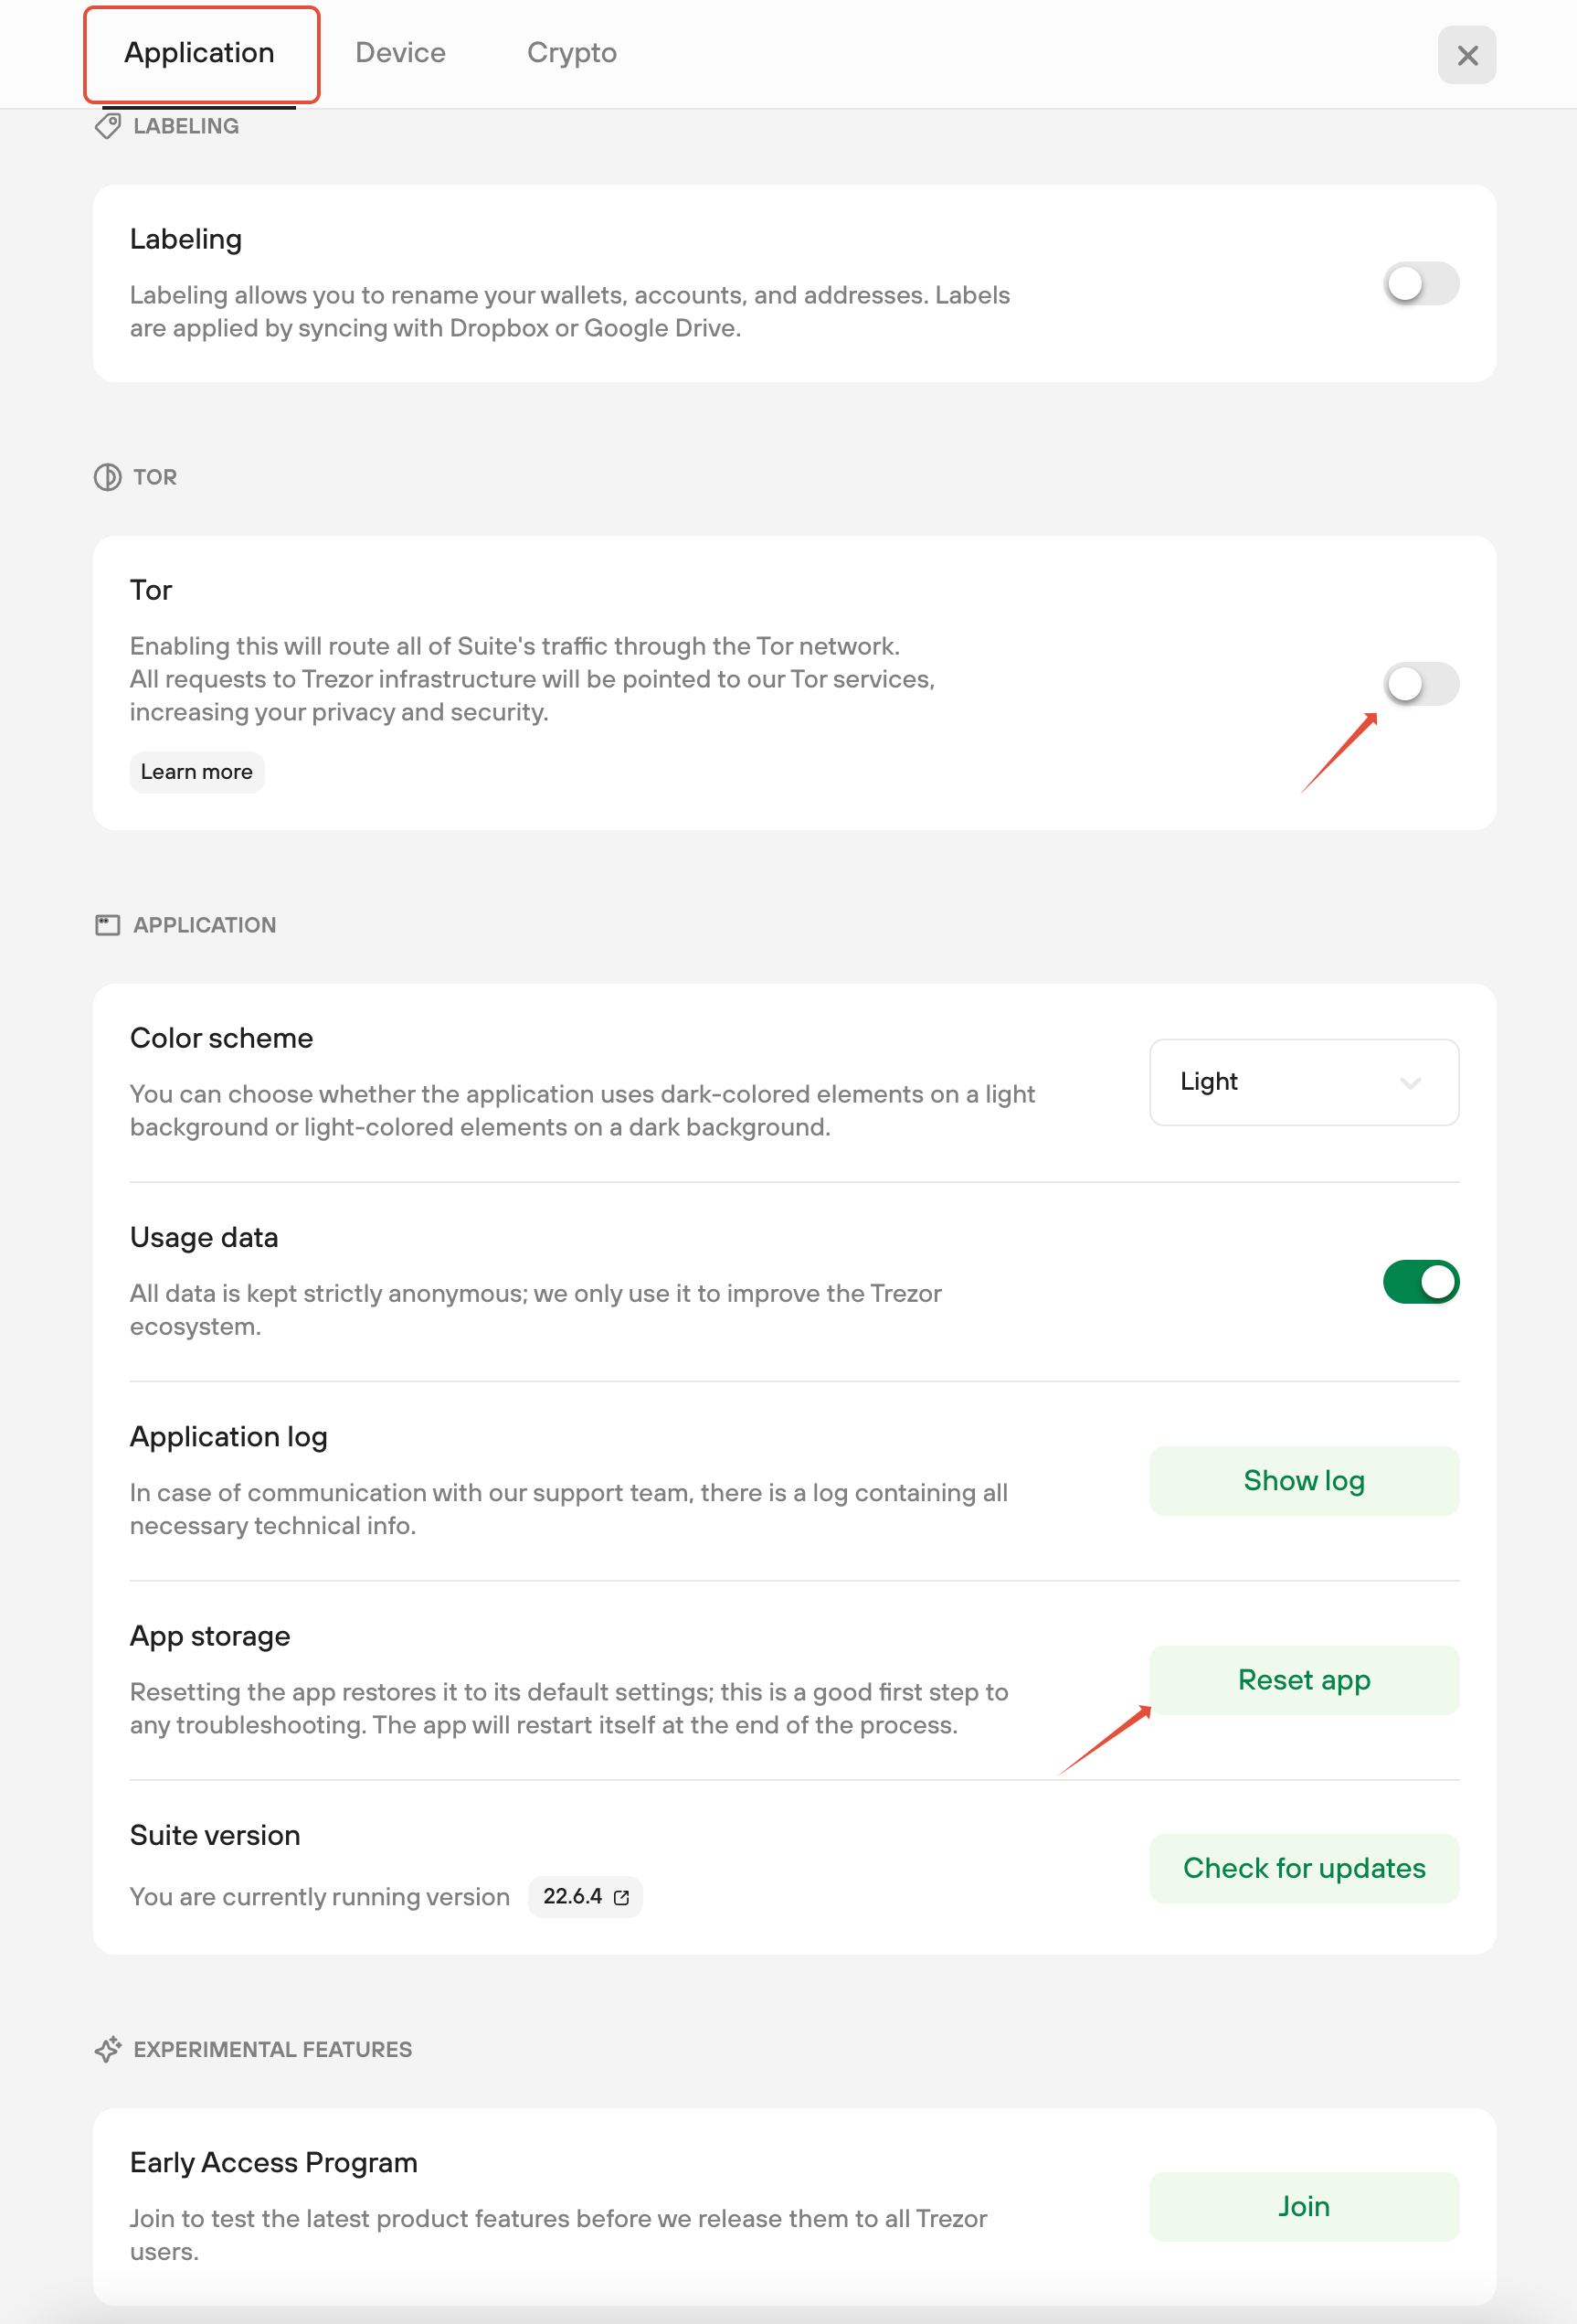Screen dimensions: 1577x2324
Task: Switch to the Device tab
Action: [x=401, y=53]
